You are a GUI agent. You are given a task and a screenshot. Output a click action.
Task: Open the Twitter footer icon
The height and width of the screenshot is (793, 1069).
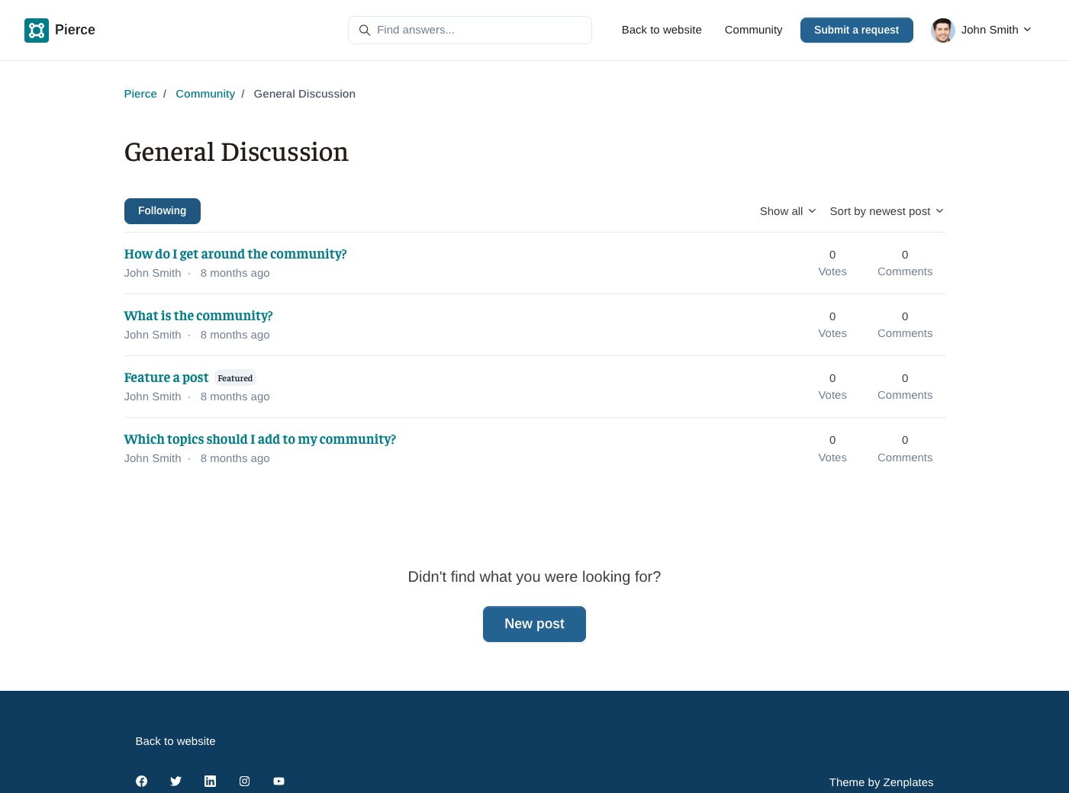(175, 781)
